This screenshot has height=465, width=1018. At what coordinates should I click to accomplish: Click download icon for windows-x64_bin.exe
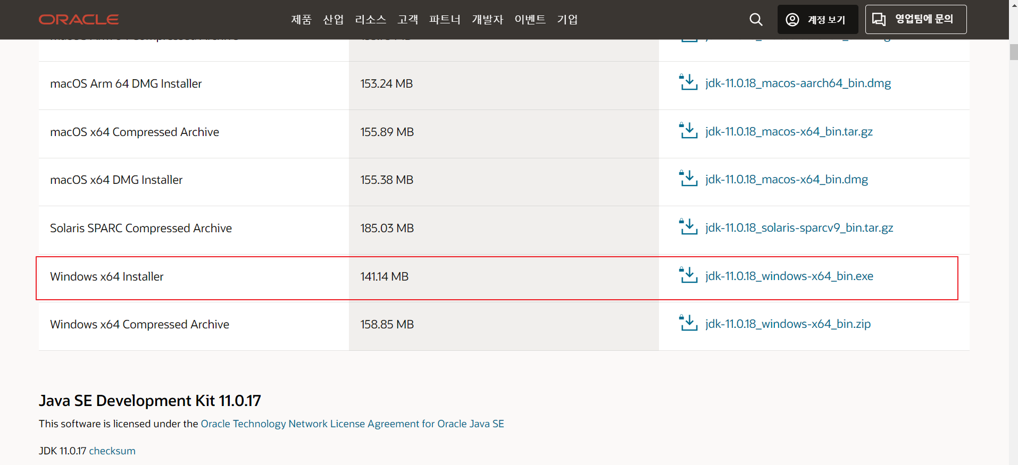point(688,275)
